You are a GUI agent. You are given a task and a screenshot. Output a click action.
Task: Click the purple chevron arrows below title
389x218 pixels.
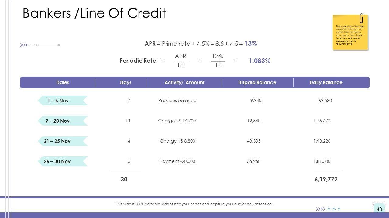(23, 45)
